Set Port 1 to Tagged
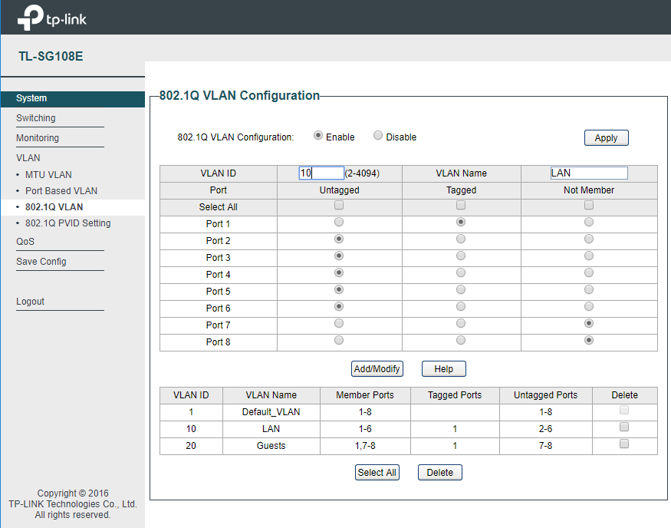The height and width of the screenshot is (528, 671). point(461,223)
